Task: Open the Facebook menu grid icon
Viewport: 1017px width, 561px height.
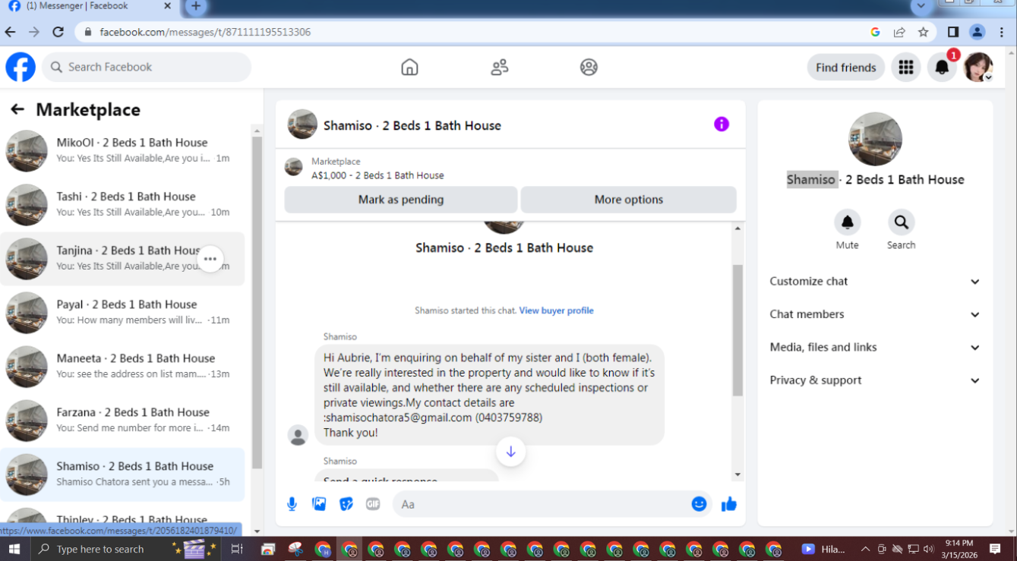Action: click(905, 67)
